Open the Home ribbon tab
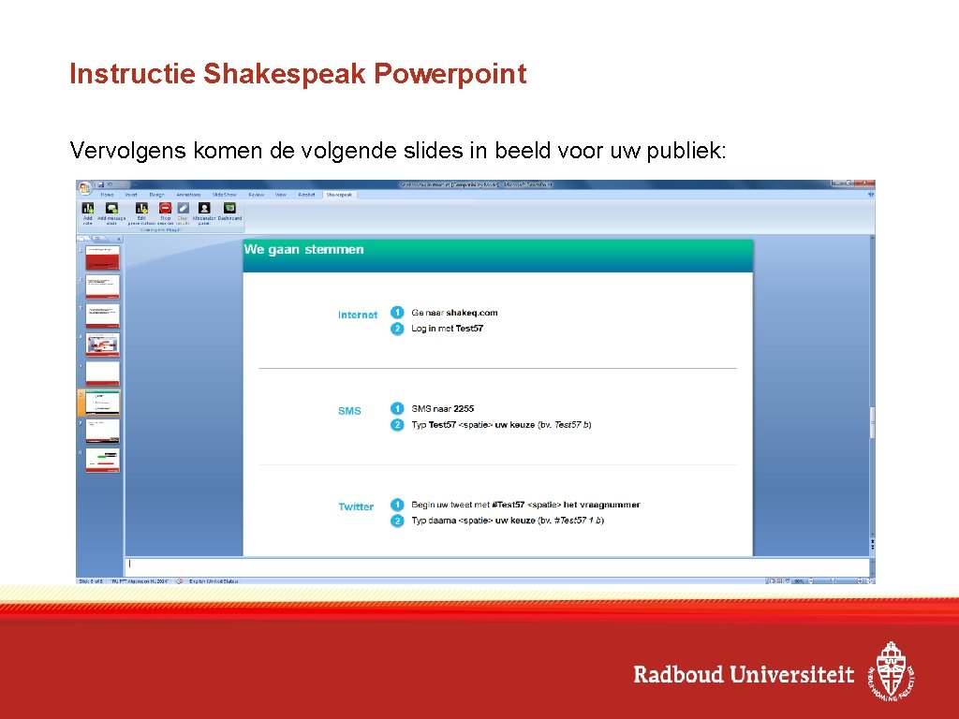The height and width of the screenshot is (719, 959). coord(107,195)
